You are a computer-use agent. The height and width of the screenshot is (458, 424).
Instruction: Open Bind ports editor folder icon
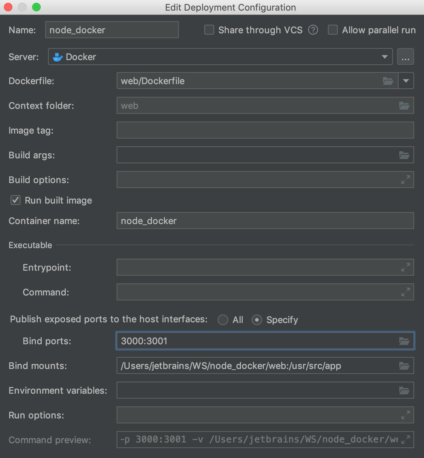(404, 341)
